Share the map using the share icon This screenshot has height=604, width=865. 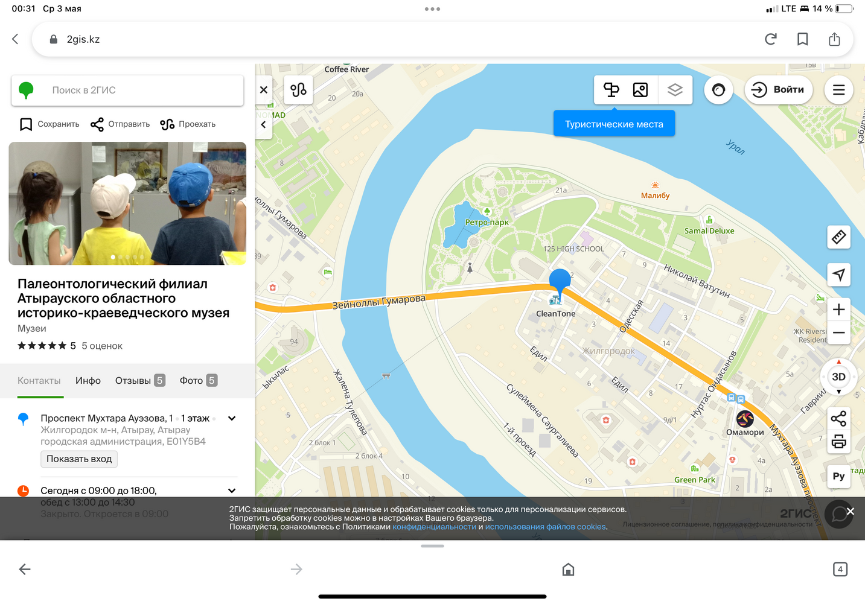coord(838,419)
